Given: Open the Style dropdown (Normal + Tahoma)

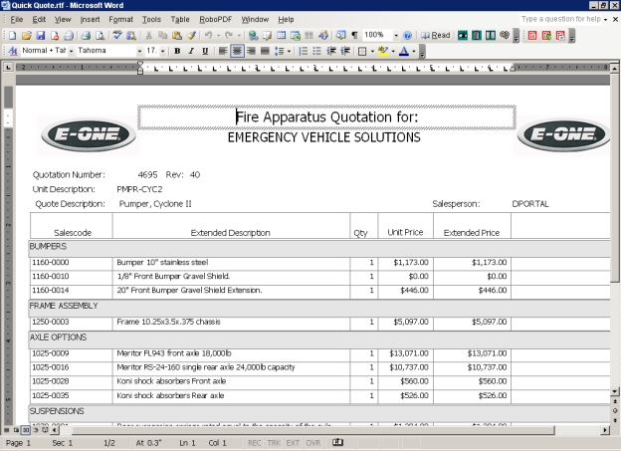Looking at the screenshot, I should click(x=71, y=51).
